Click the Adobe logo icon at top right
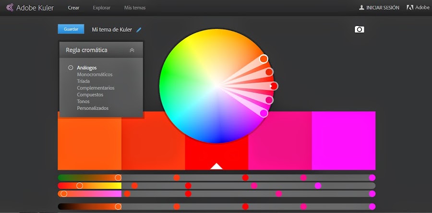This screenshot has height=213, width=432. [410, 8]
